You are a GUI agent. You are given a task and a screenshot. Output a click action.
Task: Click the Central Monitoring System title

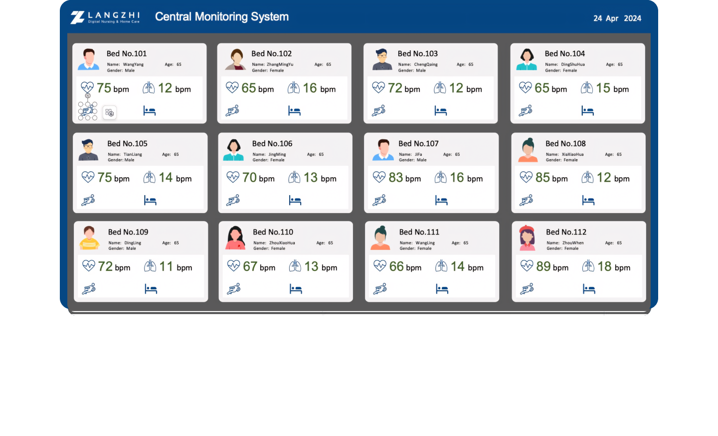pyautogui.click(x=222, y=17)
